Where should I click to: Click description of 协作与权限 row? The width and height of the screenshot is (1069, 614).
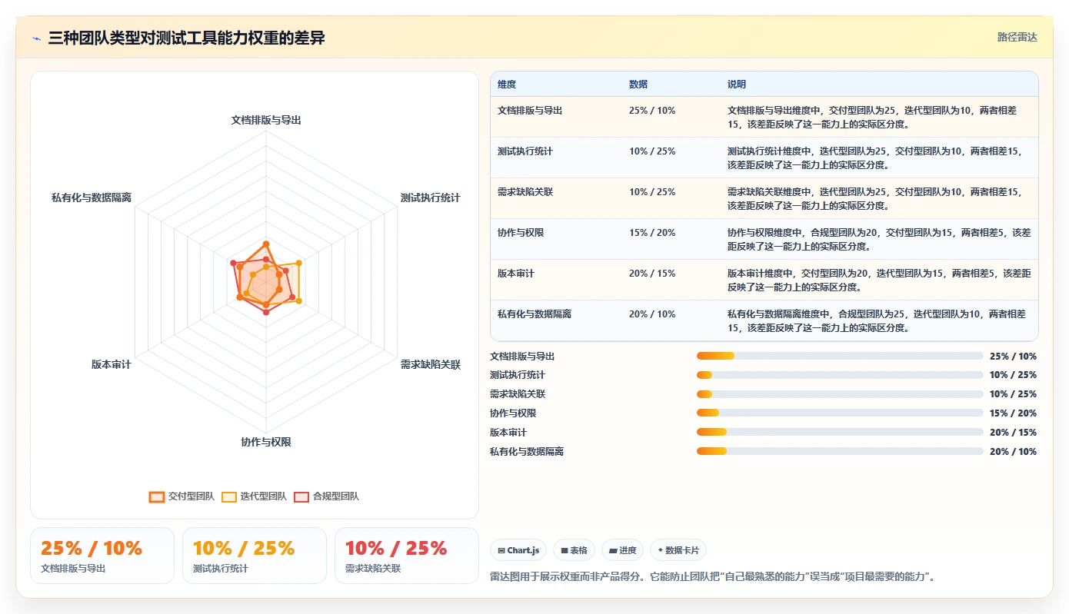[x=879, y=239]
